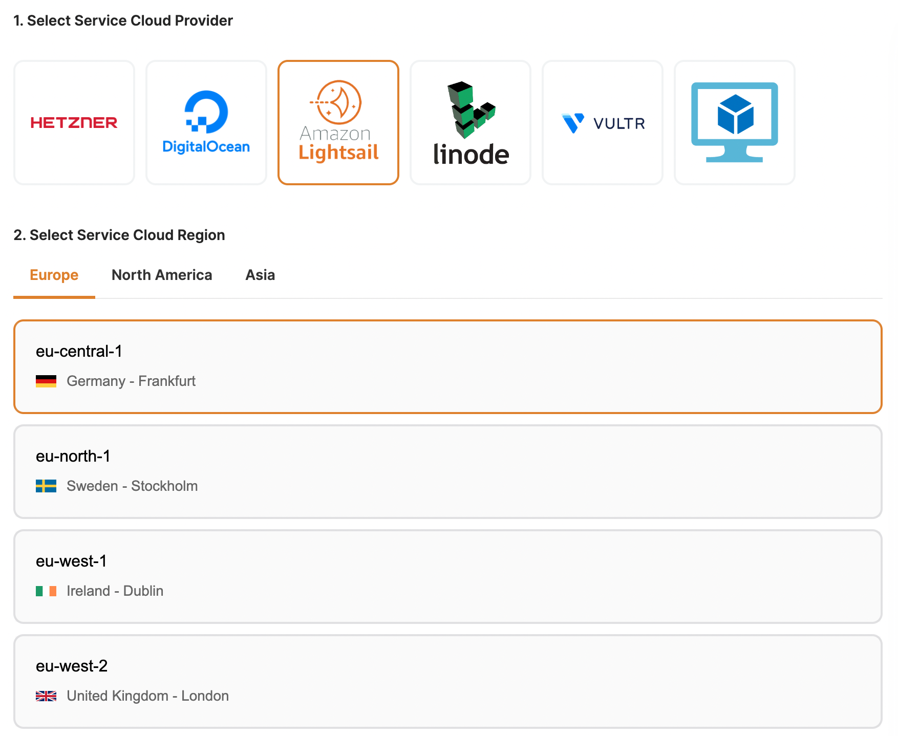898x736 pixels.
Task: Click the Sweden - Stockholm location label
Action: pyautogui.click(x=132, y=486)
